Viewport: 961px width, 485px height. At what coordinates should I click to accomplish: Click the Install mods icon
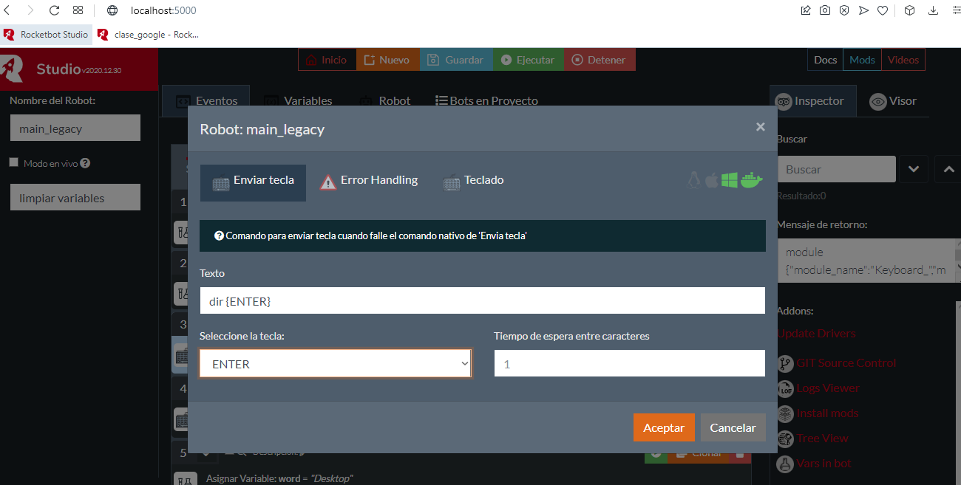(x=785, y=413)
